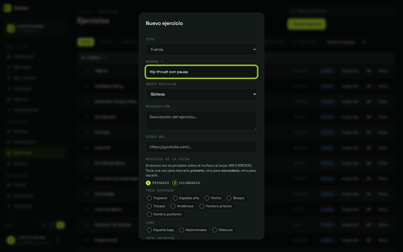The image size is (403, 252).
Task: Click the Nuevo ejercicio dialog title
Action: (164, 23)
